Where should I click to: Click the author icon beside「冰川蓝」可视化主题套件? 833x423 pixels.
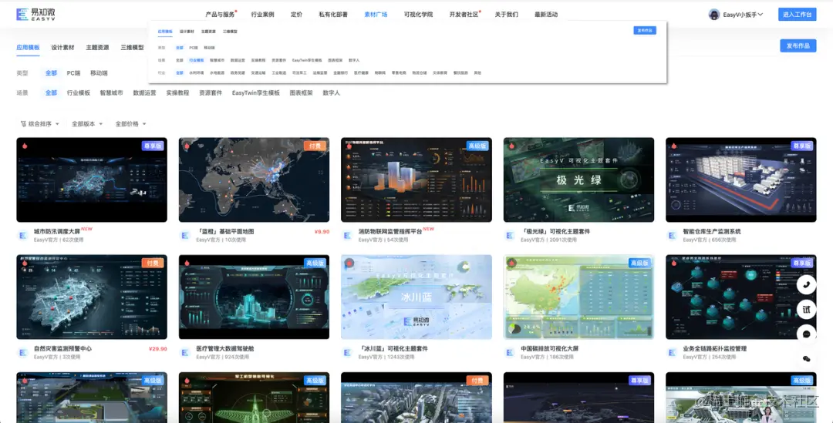point(348,352)
